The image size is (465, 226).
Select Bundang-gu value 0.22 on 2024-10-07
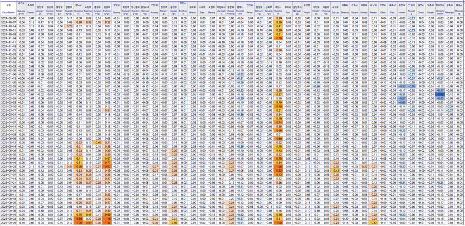coord(107,22)
